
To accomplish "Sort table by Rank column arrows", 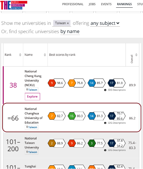I will pyautogui.click(x=20, y=55).
